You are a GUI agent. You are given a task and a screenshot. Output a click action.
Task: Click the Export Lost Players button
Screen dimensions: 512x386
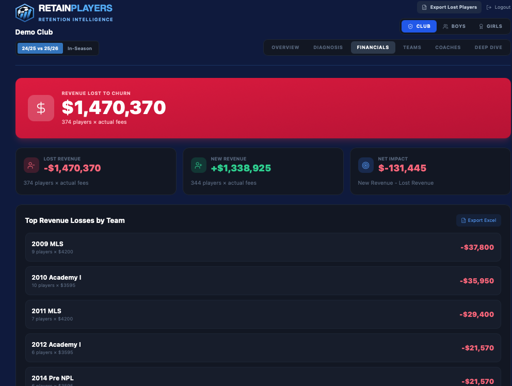tap(449, 7)
